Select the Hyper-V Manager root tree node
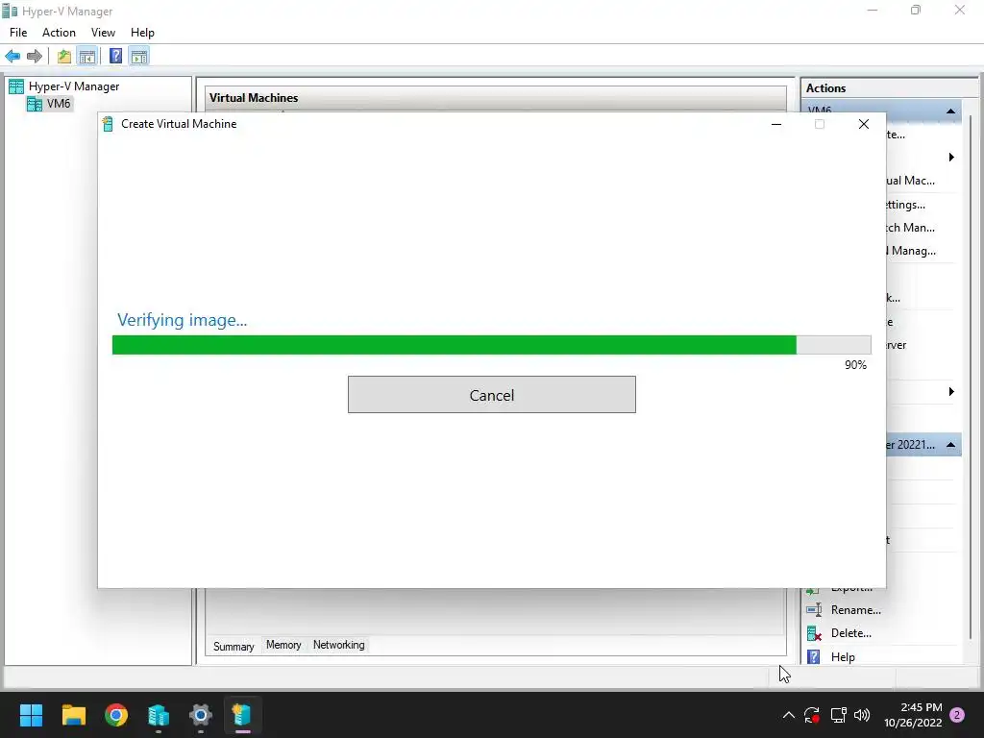The height and width of the screenshot is (738, 984). [73, 86]
